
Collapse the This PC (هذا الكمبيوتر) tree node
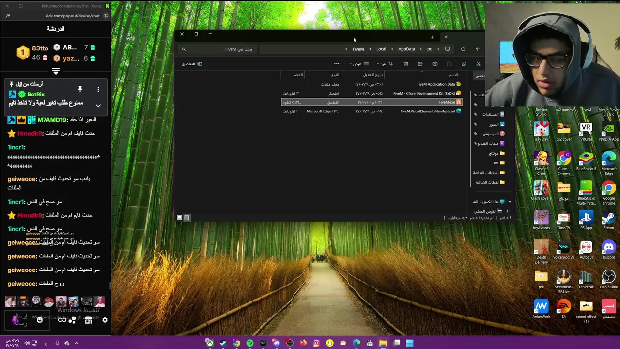coord(510,202)
